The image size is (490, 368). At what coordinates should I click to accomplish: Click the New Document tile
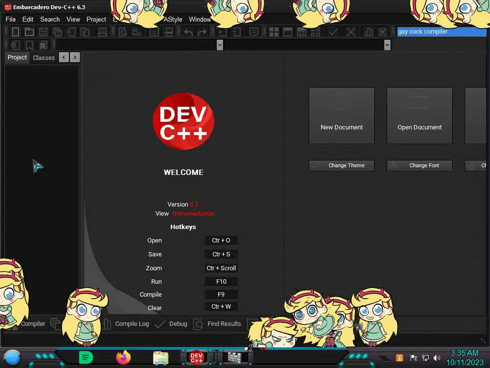342,115
